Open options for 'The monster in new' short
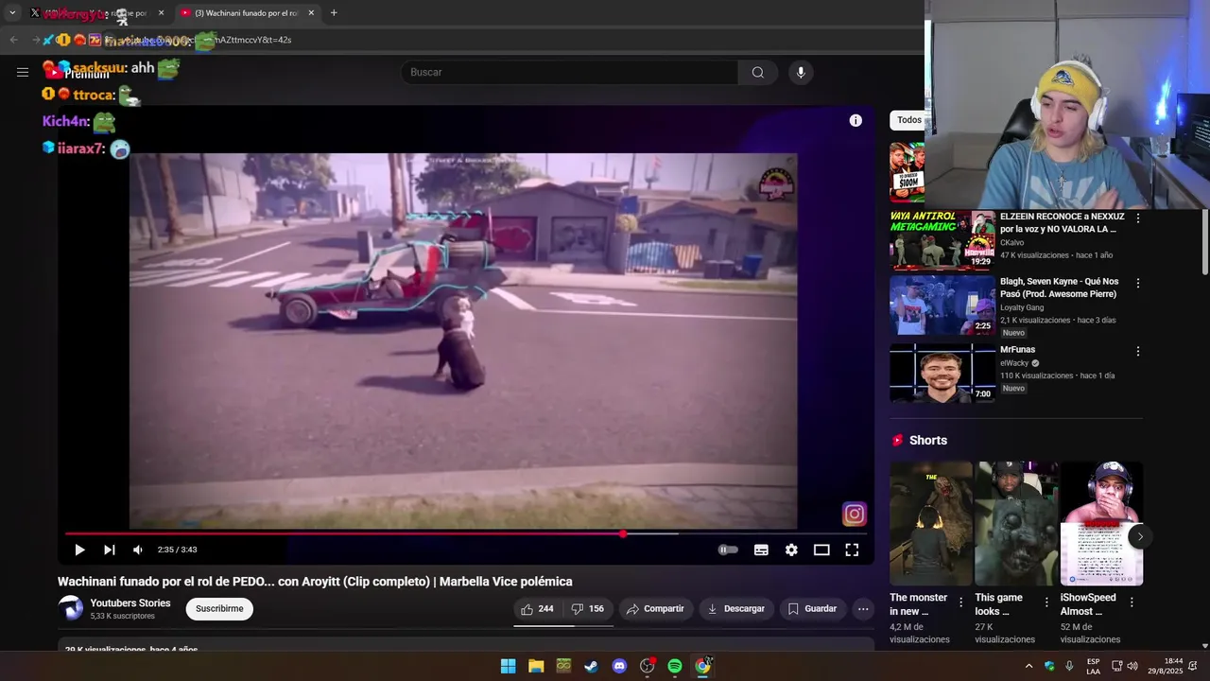1210x681 pixels. pos(960,602)
